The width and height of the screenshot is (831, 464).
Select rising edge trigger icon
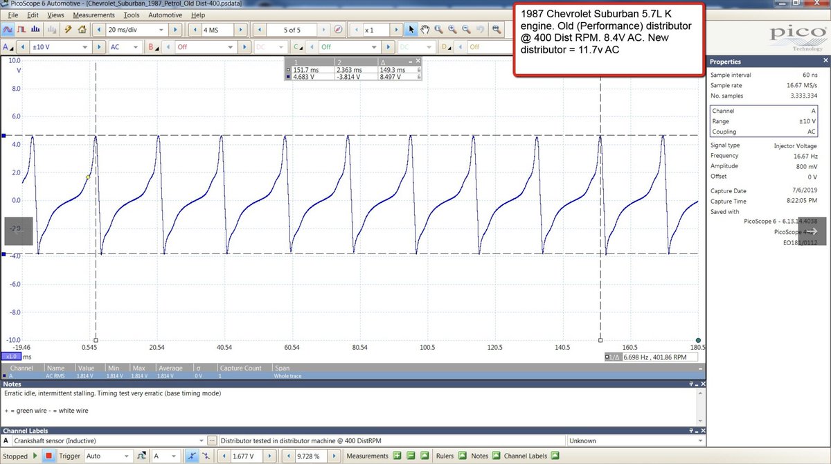coord(191,456)
